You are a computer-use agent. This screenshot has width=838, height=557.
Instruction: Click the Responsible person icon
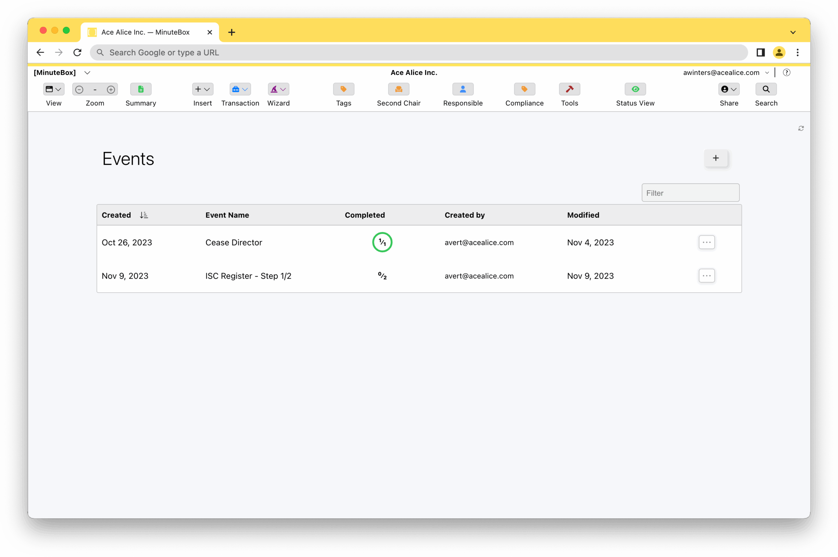[463, 89]
